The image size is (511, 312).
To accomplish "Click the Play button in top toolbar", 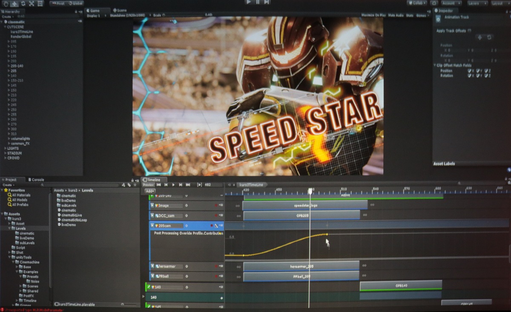I will (x=249, y=2).
